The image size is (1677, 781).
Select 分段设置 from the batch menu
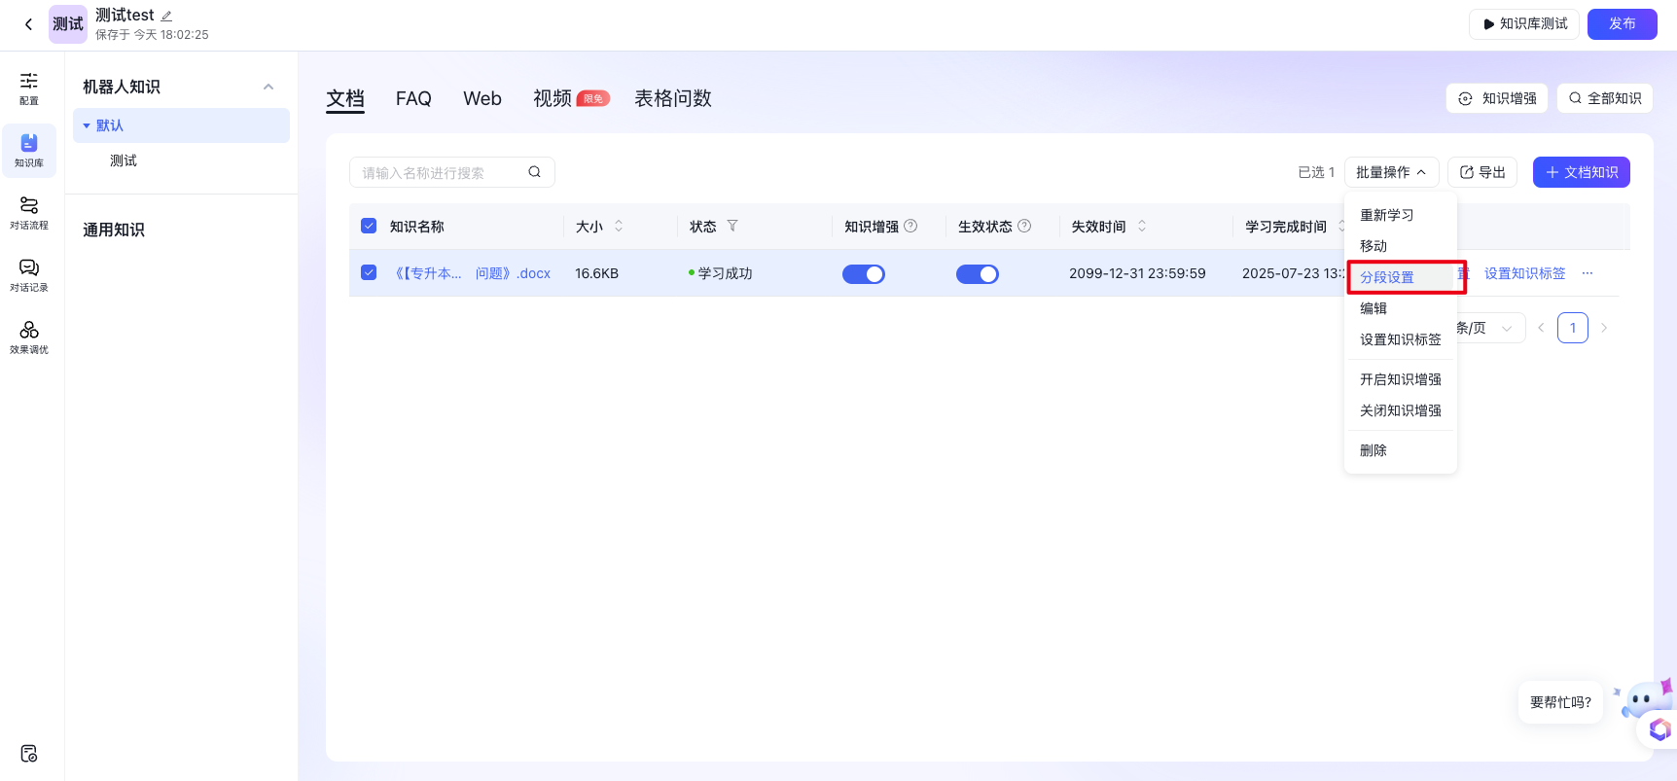click(1387, 277)
